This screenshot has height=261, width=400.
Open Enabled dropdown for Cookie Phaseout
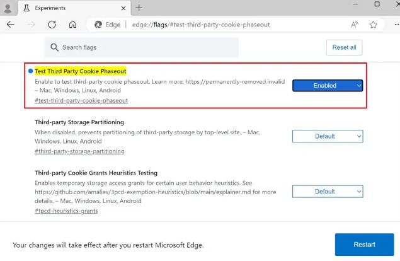pos(328,86)
